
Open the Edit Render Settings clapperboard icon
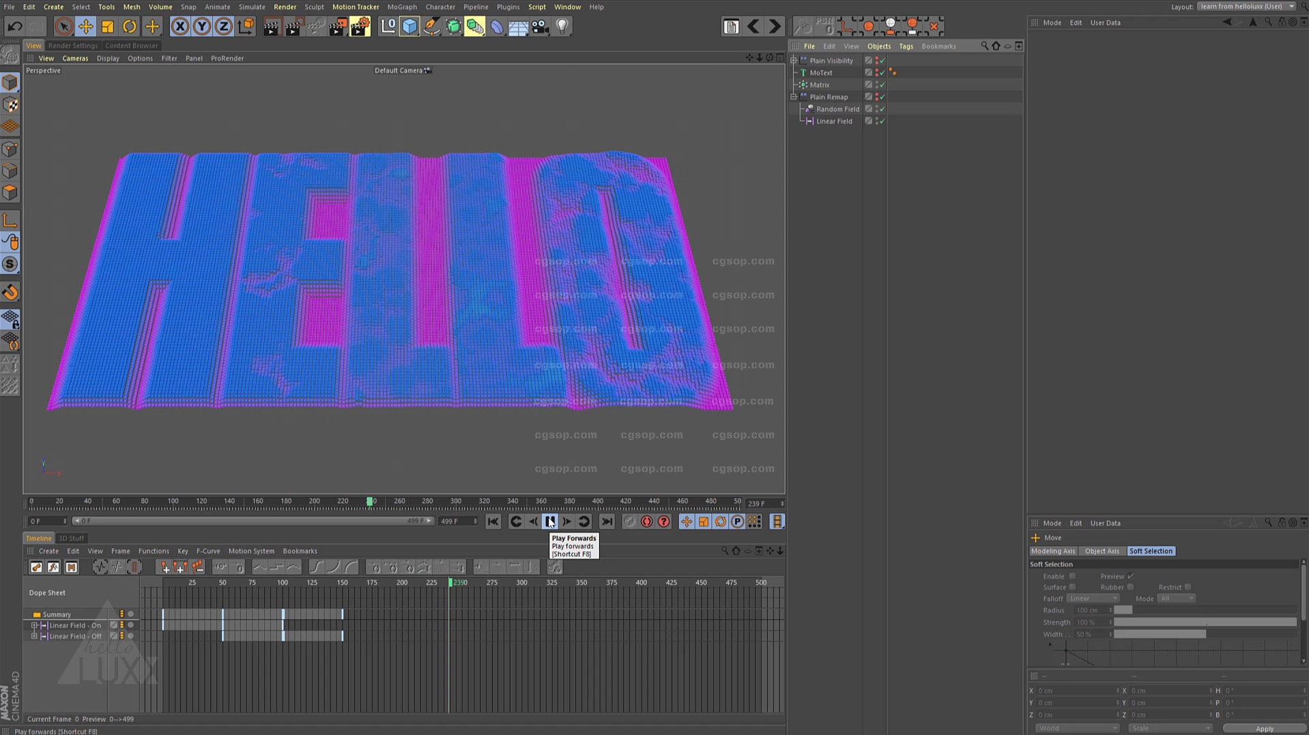[360, 27]
